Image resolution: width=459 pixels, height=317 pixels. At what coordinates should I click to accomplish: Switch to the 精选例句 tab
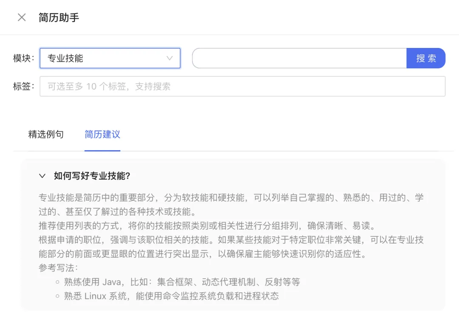46,134
